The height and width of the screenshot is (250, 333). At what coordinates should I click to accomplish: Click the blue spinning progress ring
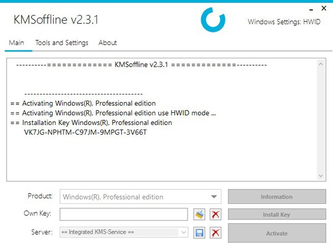213,20
